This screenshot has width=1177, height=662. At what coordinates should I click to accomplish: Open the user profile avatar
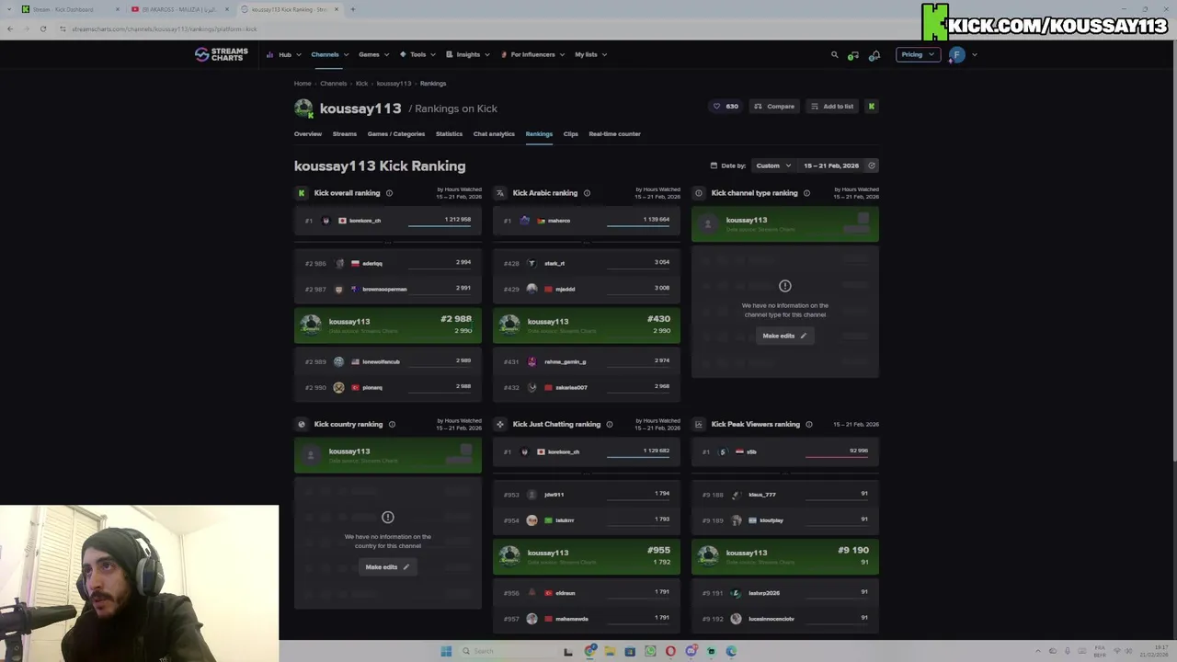[956, 54]
